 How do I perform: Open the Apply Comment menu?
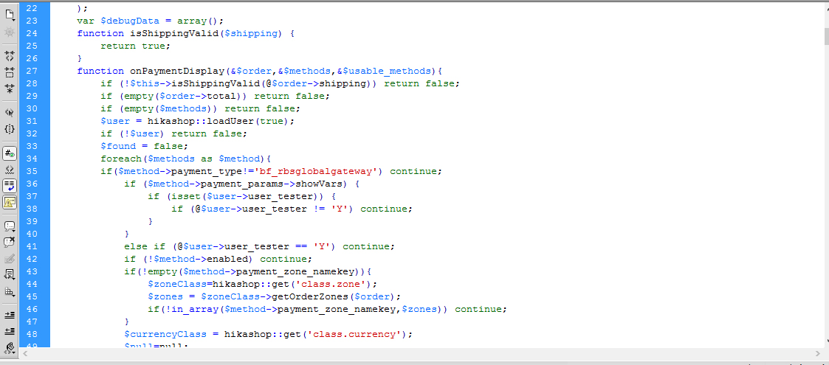click(10, 226)
